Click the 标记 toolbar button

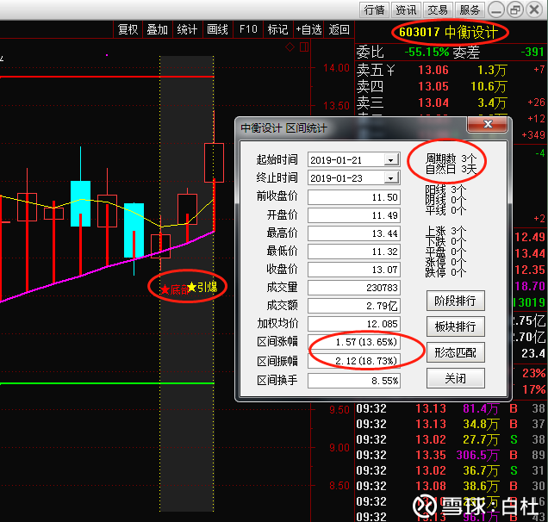pyautogui.click(x=277, y=29)
